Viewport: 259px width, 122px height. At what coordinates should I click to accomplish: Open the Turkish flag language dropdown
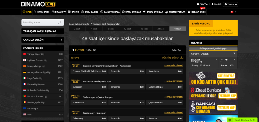click(233, 12)
